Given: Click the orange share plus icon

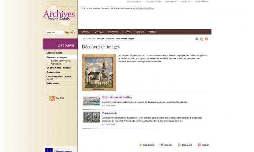Looking at the screenshot, I should coord(207,39).
